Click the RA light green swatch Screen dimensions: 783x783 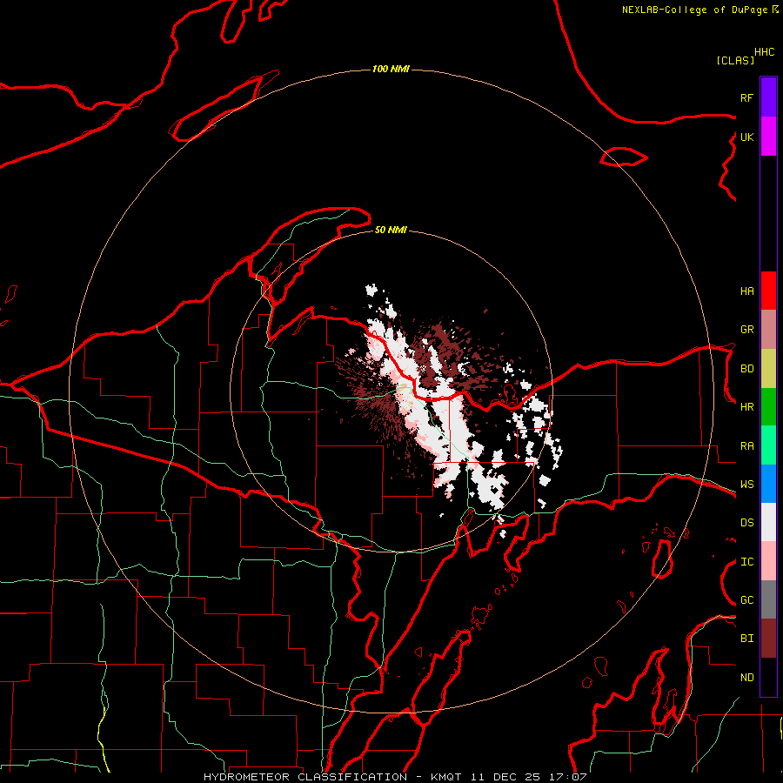[768, 445]
